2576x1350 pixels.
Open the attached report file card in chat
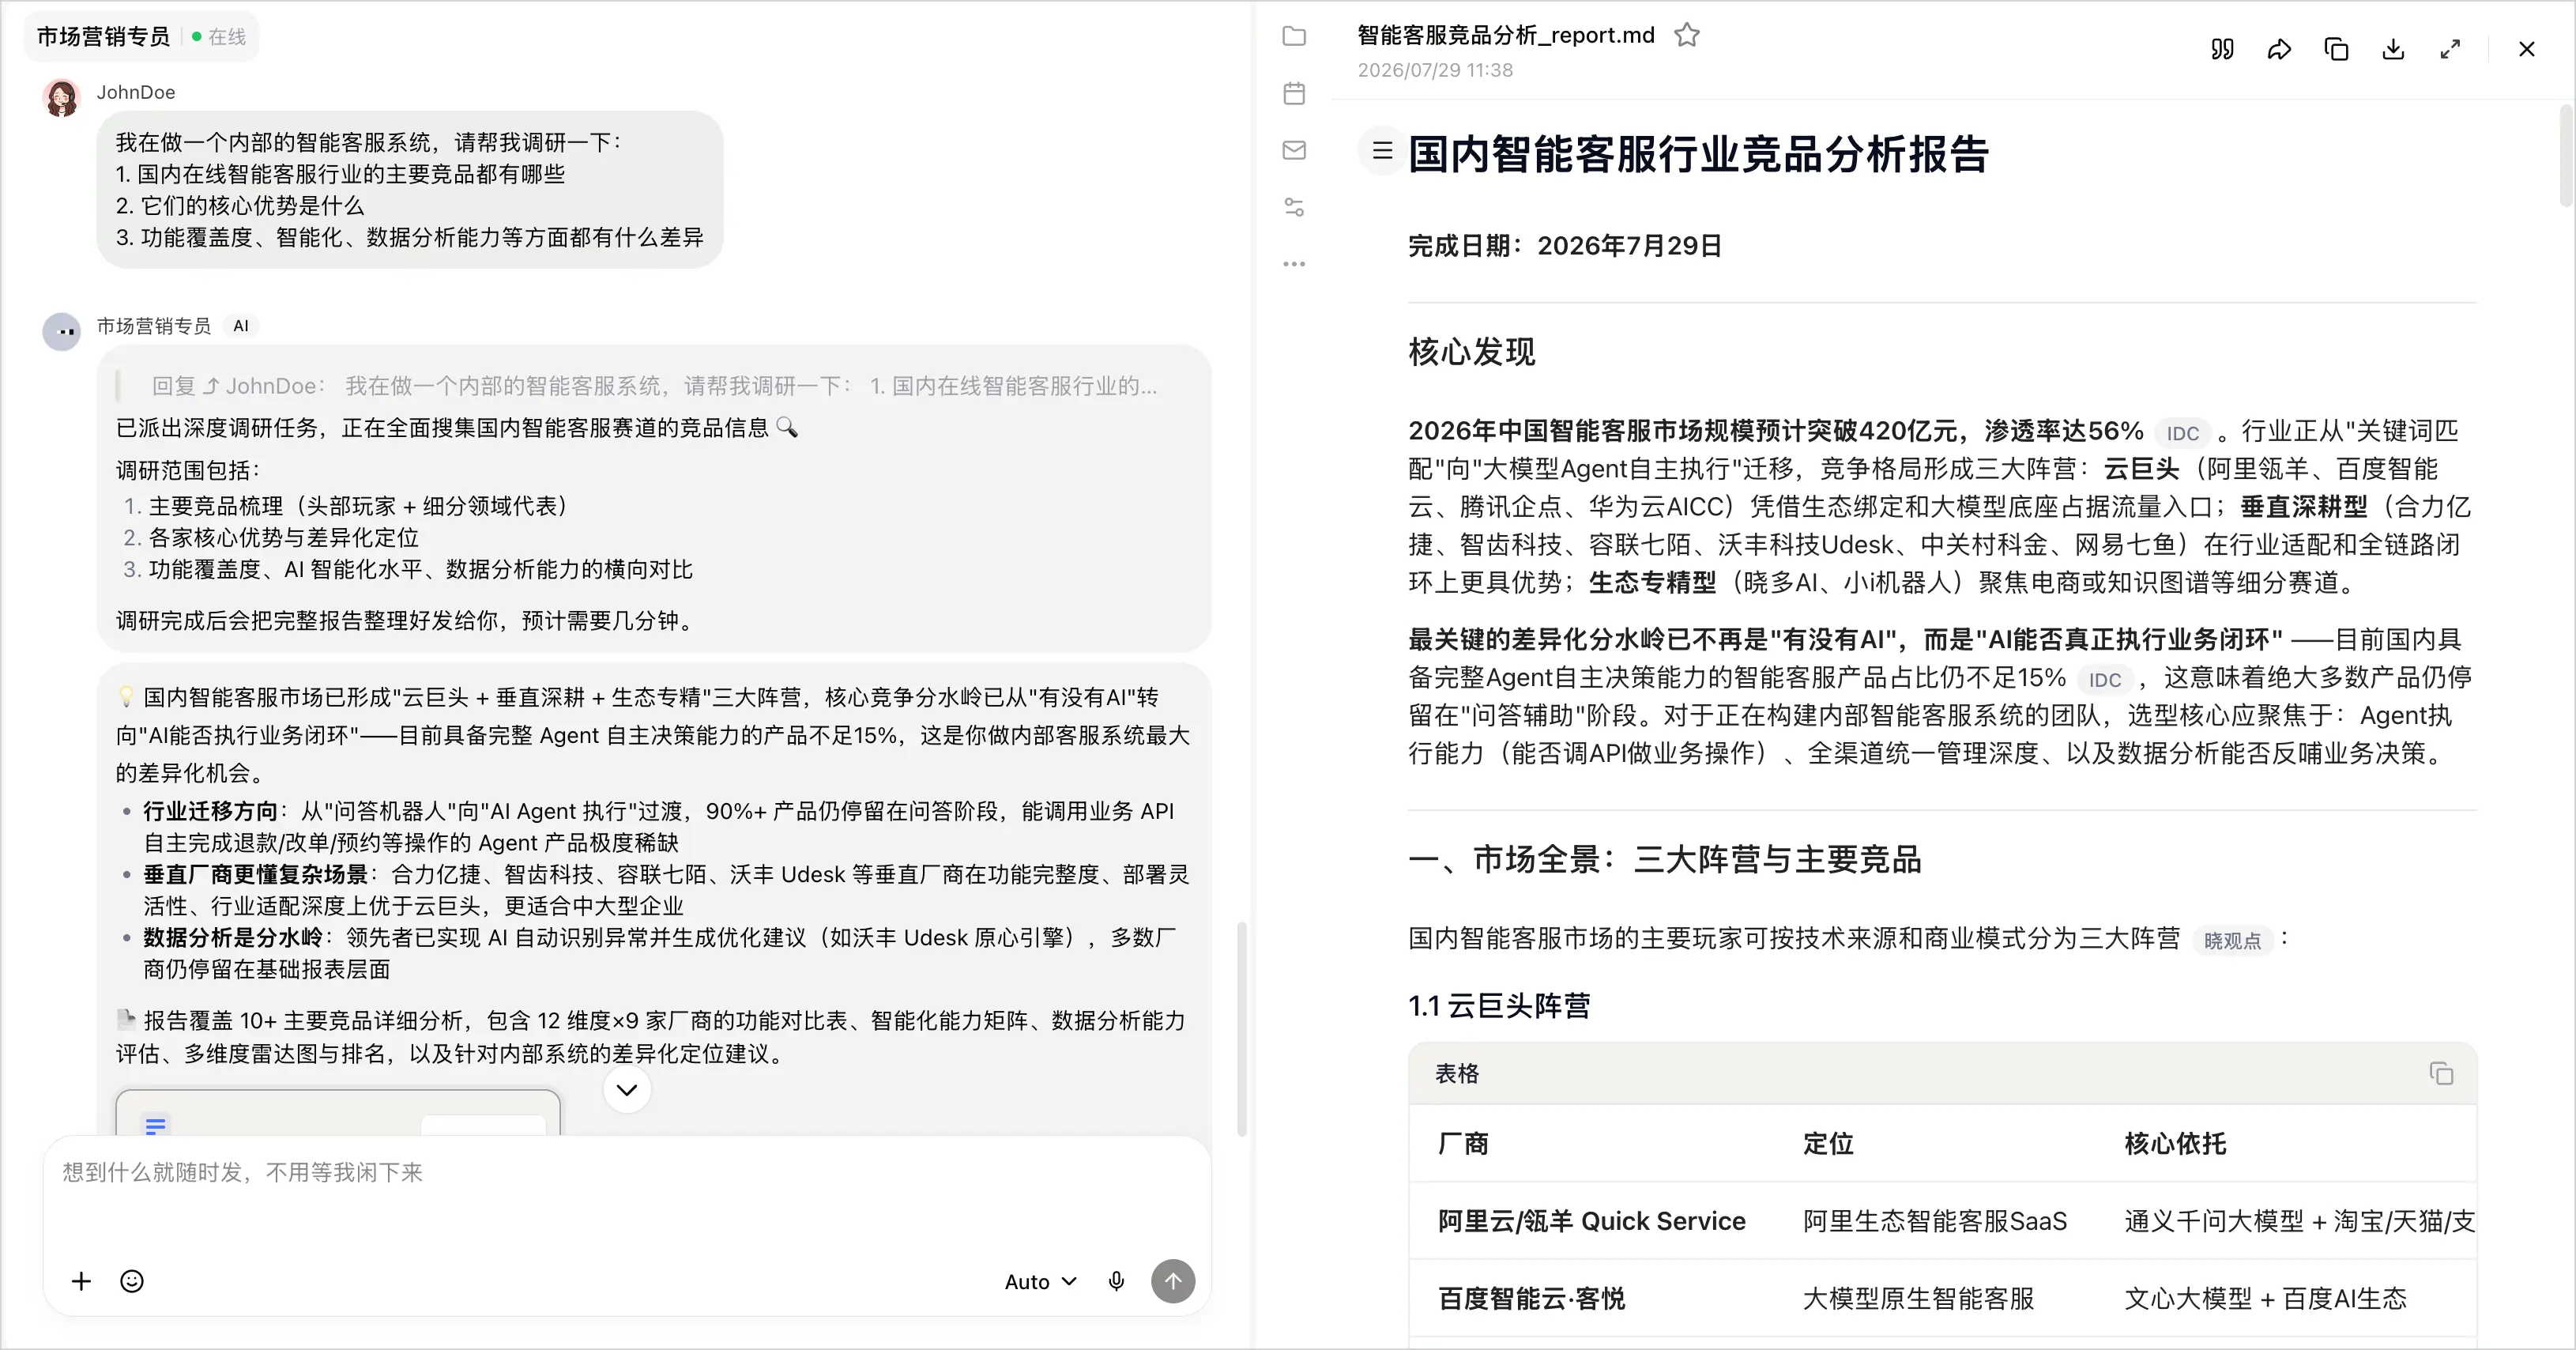click(x=338, y=1112)
